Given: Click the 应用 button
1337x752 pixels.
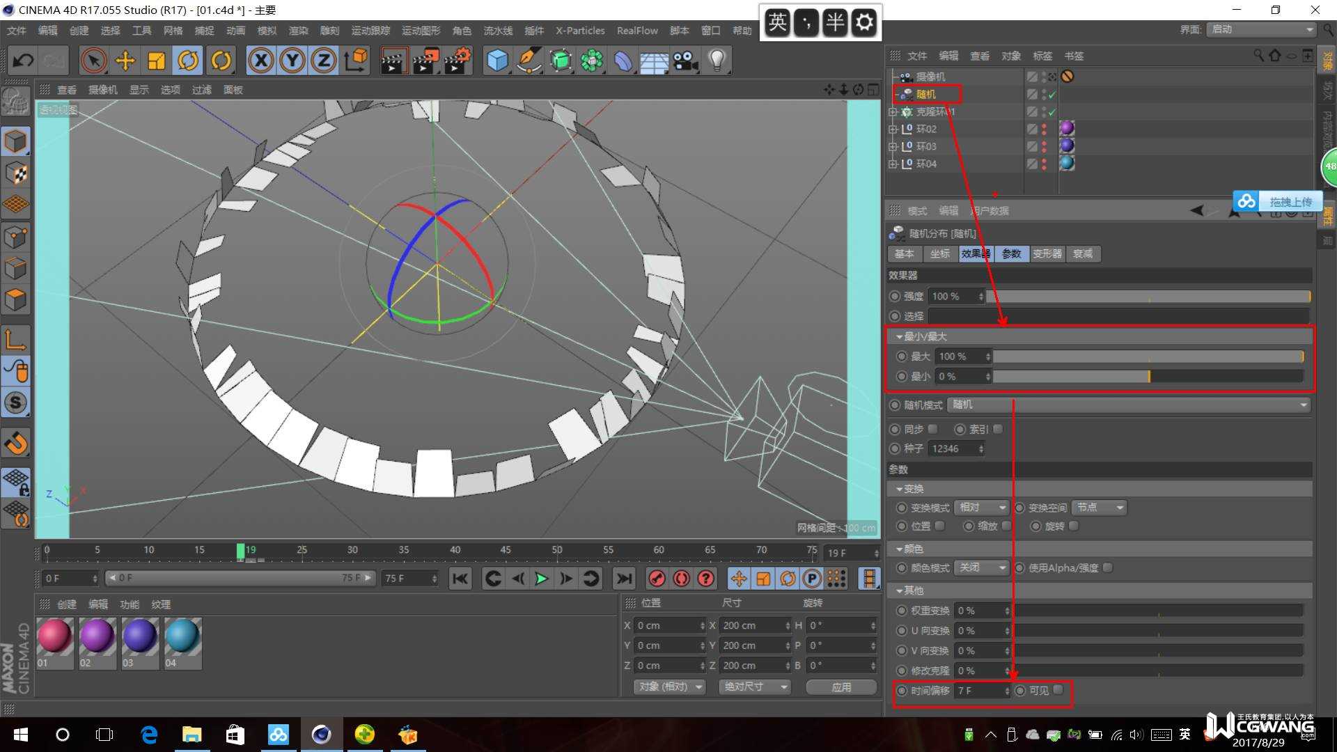Looking at the screenshot, I should pyautogui.click(x=841, y=687).
